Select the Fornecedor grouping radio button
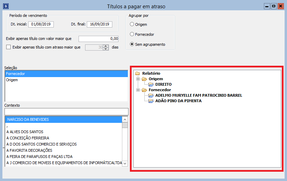The height and width of the screenshot is (181, 287). 132,34
